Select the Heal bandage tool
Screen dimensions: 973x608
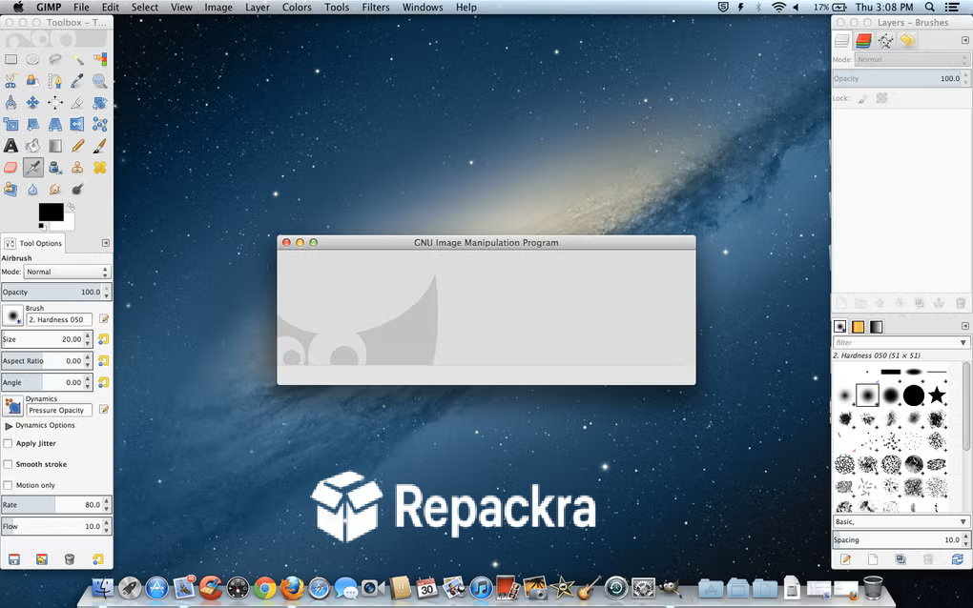click(100, 168)
